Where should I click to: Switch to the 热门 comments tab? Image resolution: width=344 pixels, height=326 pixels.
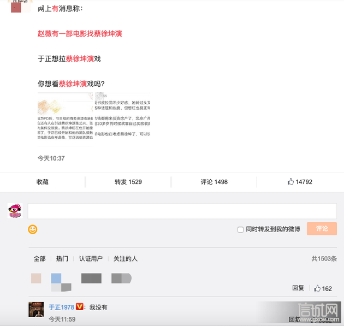pyautogui.click(x=62, y=259)
